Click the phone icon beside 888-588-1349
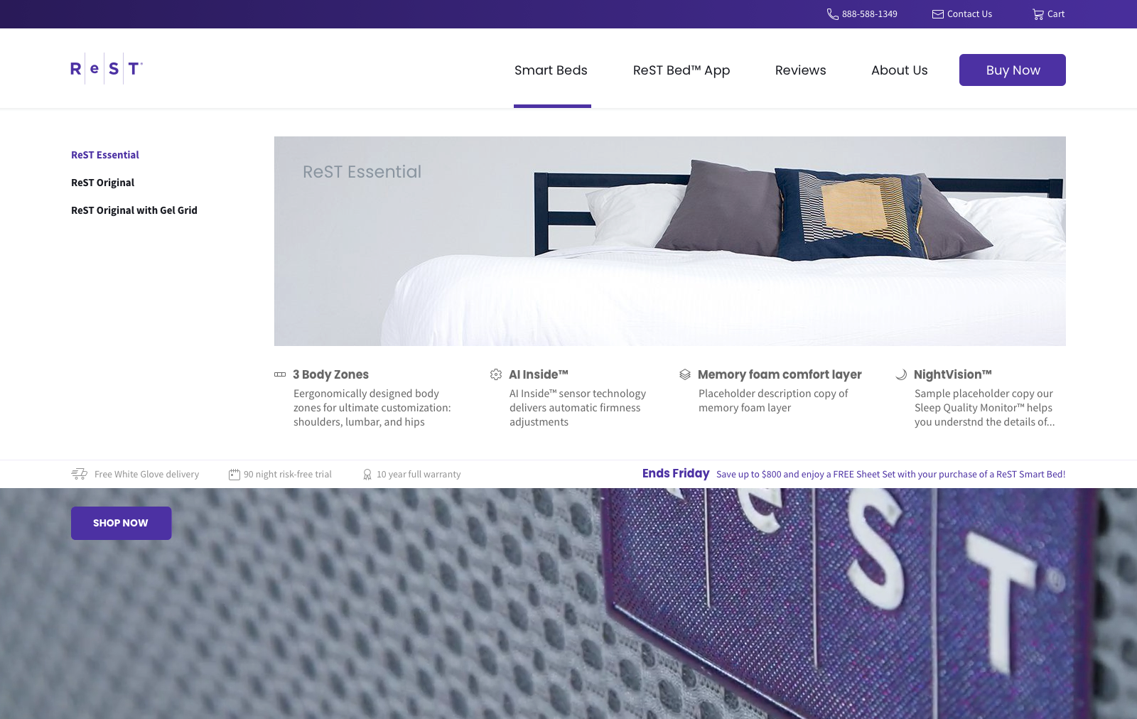This screenshot has width=1137, height=719. (x=833, y=14)
